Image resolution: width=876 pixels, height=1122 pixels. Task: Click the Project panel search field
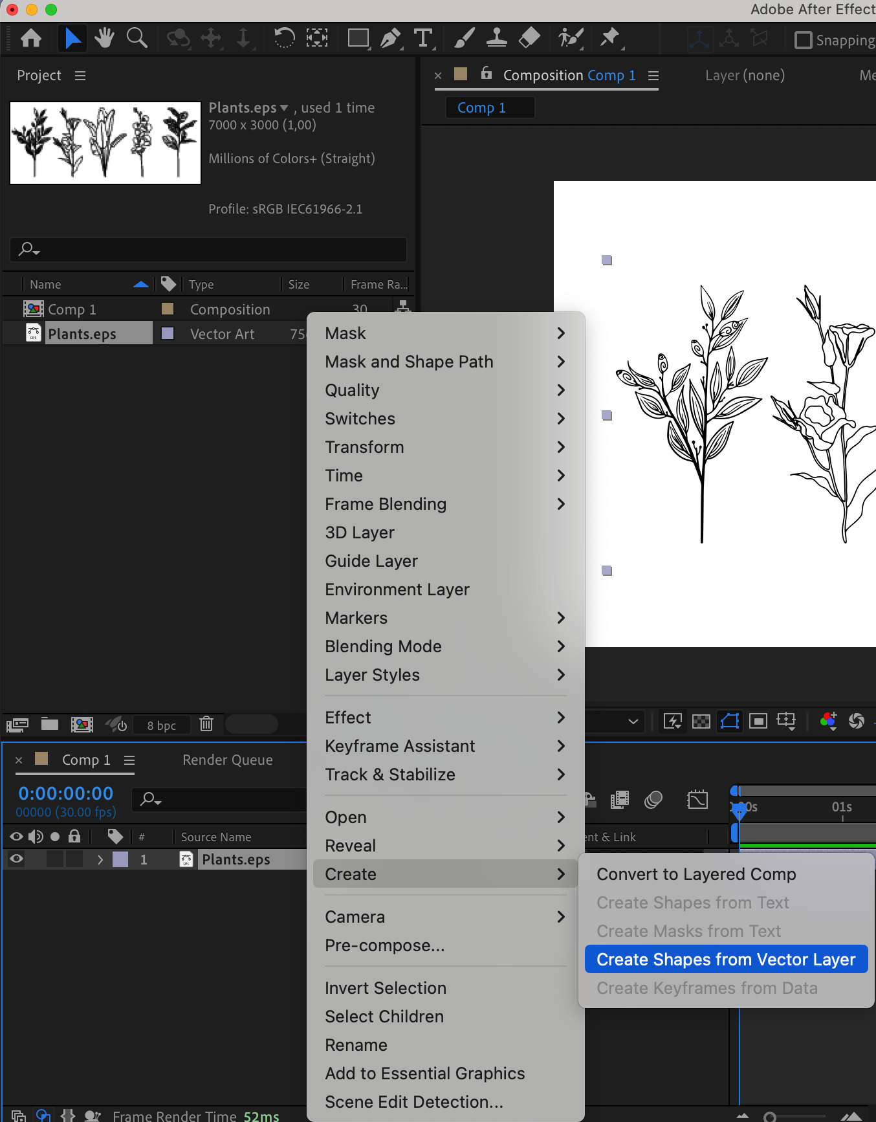208,249
